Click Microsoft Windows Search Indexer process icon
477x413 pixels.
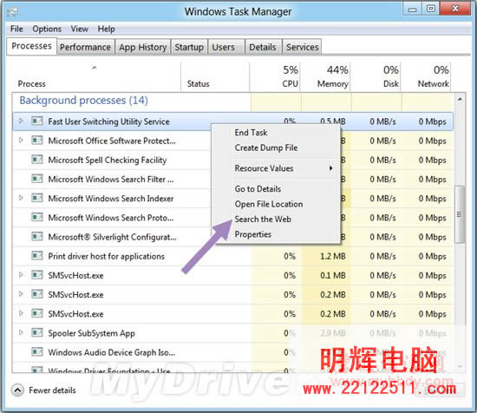coord(37,199)
